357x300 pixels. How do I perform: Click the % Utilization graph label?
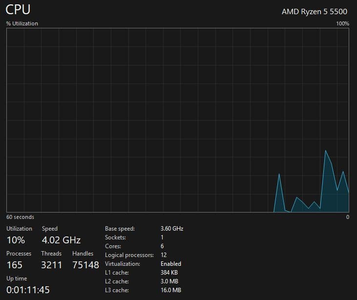click(22, 23)
